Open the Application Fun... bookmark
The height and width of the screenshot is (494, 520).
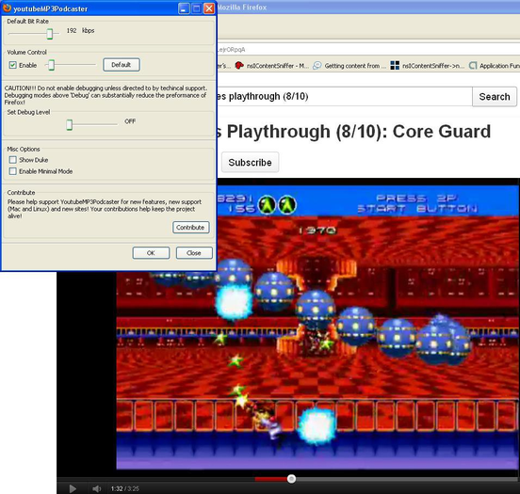point(495,66)
